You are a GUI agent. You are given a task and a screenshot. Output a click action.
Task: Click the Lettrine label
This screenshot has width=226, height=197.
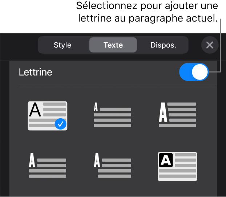[x=36, y=72]
